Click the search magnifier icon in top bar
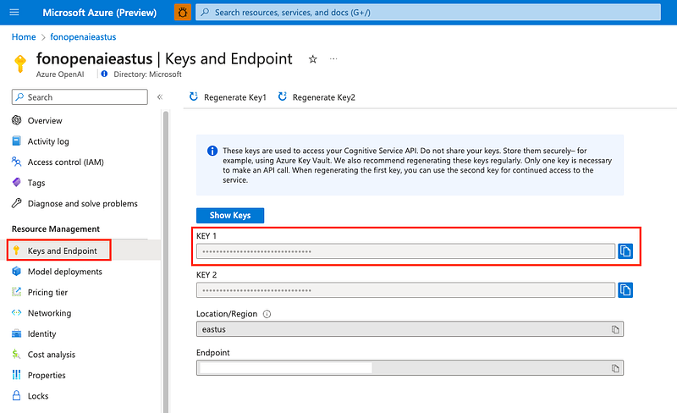 pyautogui.click(x=206, y=13)
